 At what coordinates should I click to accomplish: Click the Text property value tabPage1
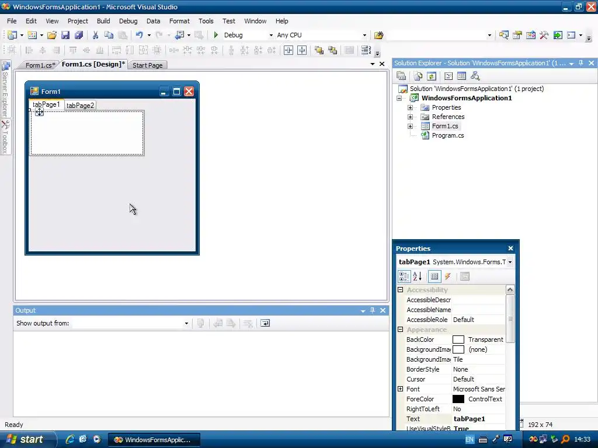point(479,419)
